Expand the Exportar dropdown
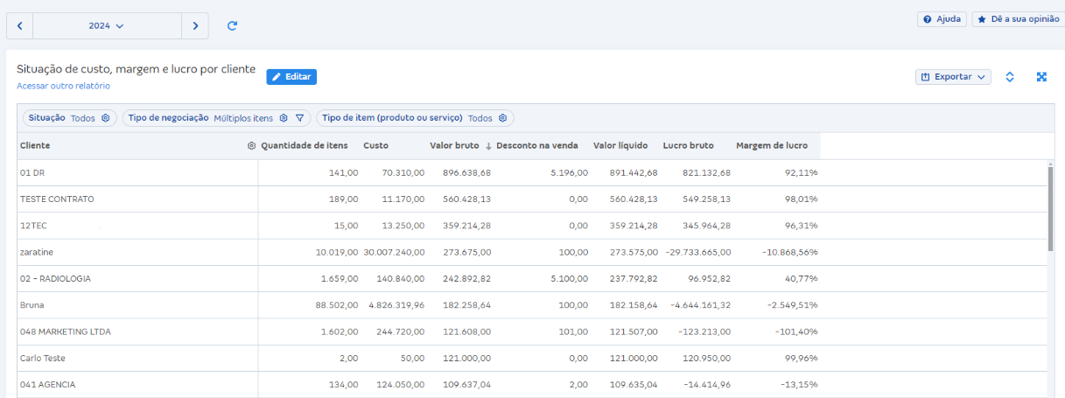The height and width of the screenshot is (398, 1065). coord(953,77)
